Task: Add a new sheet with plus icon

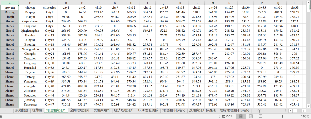Action: tap(259, 110)
